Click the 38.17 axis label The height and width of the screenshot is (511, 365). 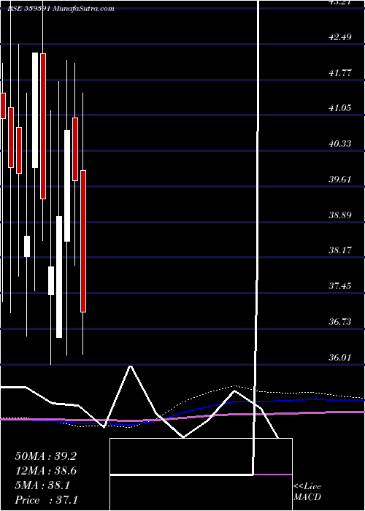340,250
